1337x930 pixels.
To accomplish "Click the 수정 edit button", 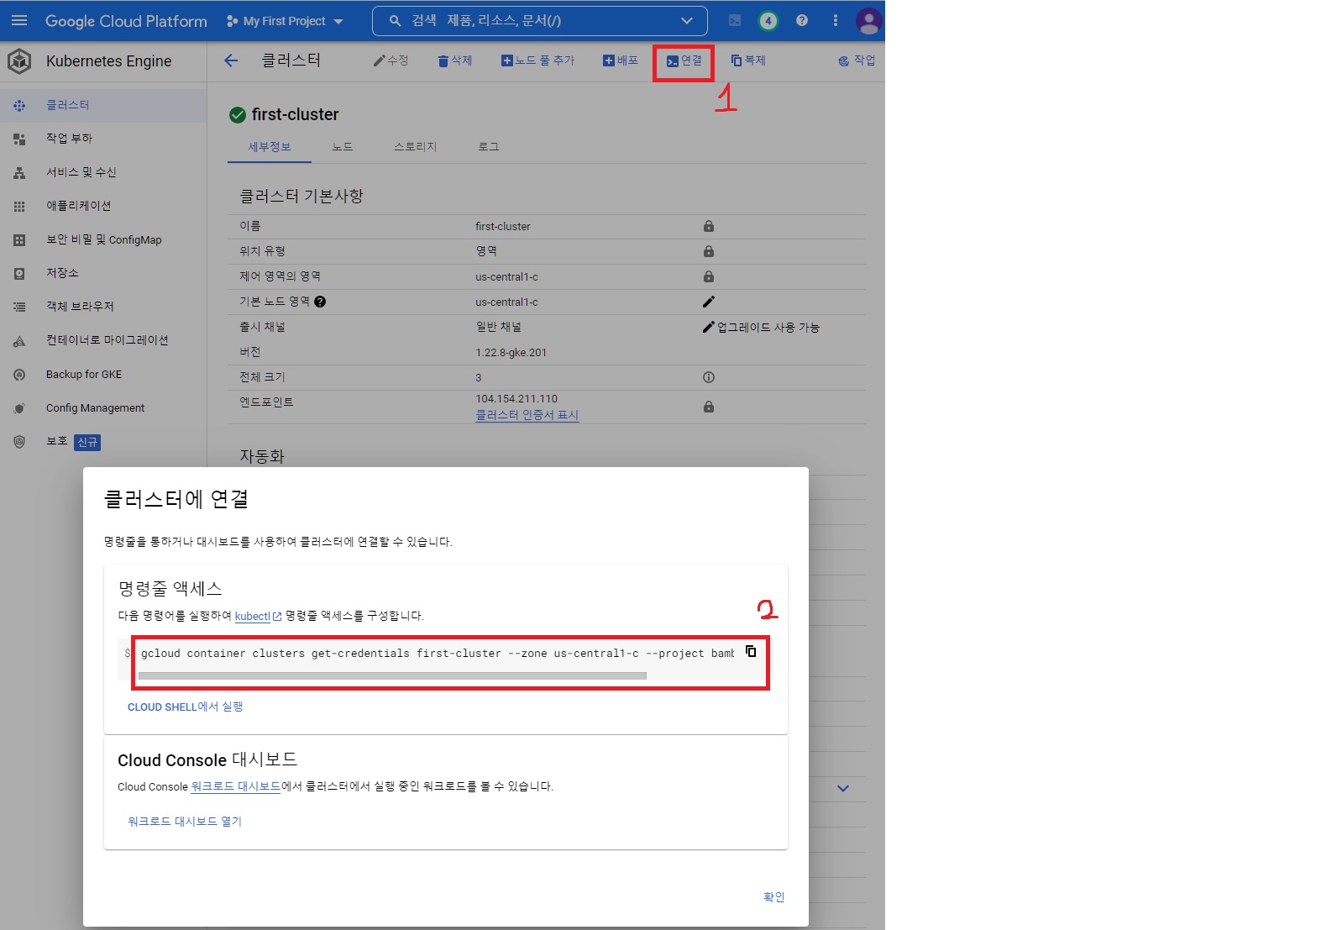I will [x=391, y=60].
